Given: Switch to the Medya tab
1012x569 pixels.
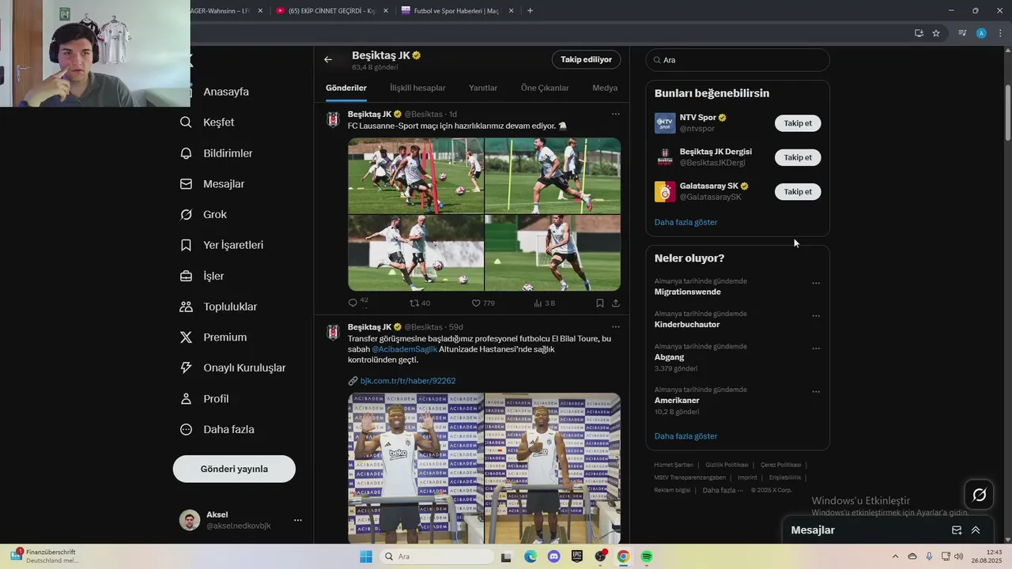Looking at the screenshot, I should pyautogui.click(x=605, y=88).
